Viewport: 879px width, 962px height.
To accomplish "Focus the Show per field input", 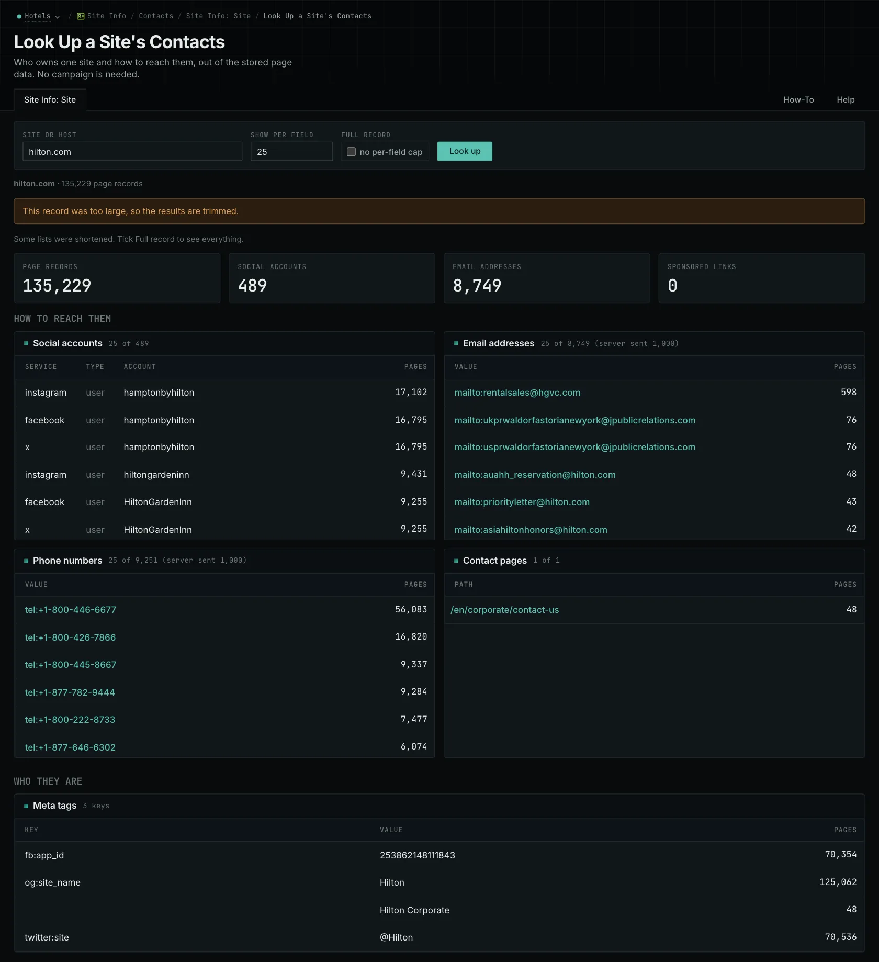I will (291, 152).
